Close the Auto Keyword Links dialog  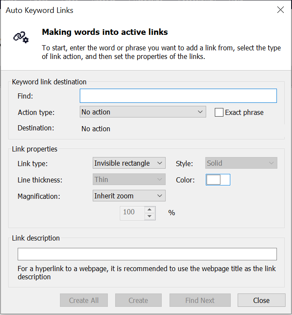pyautogui.click(x=280, y=9)
